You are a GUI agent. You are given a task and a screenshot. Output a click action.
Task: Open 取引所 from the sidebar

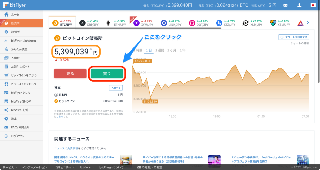[22, 32]
